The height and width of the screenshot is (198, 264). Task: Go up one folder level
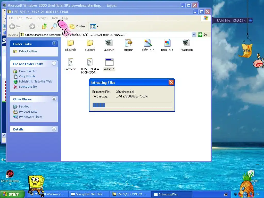45,26
